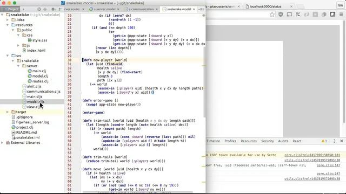Open the DevTools Resources tab
Screen dimensions: 346x194
tap(249, 141)
